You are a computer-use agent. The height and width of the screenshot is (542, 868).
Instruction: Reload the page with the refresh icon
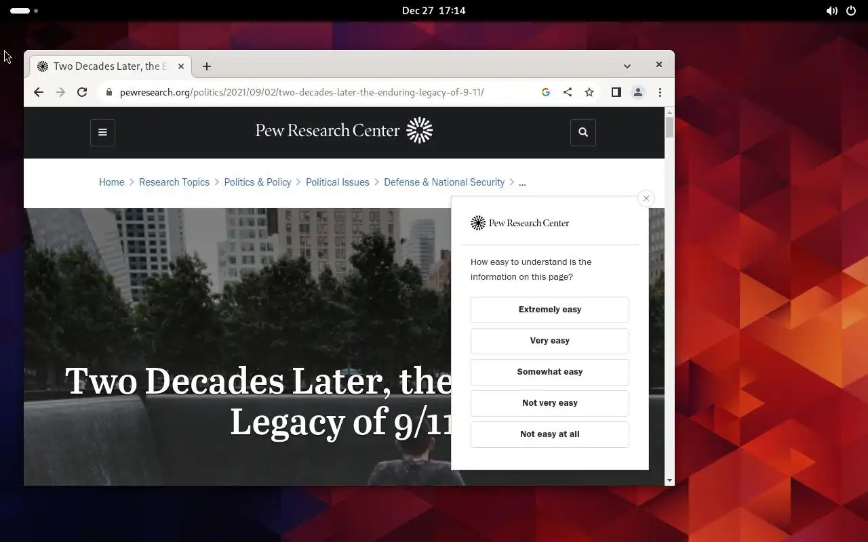82,92
